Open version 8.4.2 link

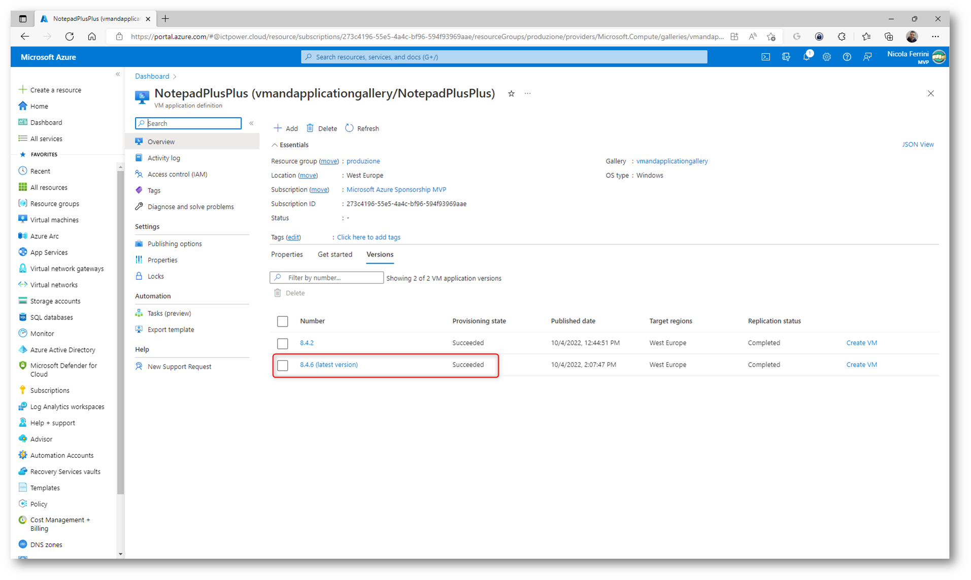click(307, 343)
